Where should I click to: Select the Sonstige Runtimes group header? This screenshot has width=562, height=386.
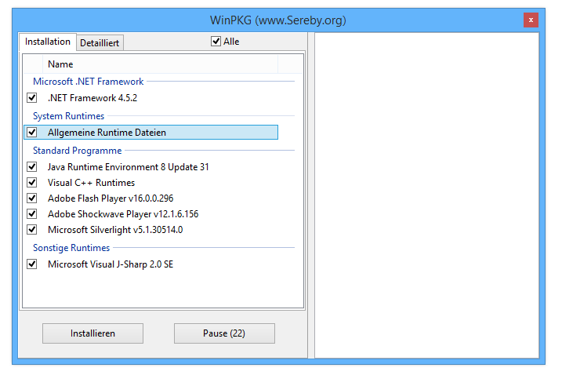(x=71, y=248)
